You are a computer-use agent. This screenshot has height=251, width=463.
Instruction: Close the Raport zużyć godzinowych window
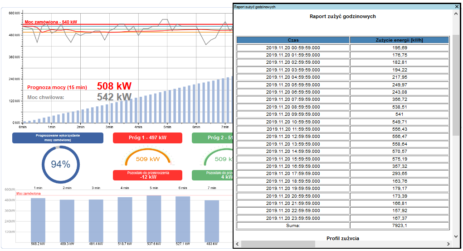point(457,7)
